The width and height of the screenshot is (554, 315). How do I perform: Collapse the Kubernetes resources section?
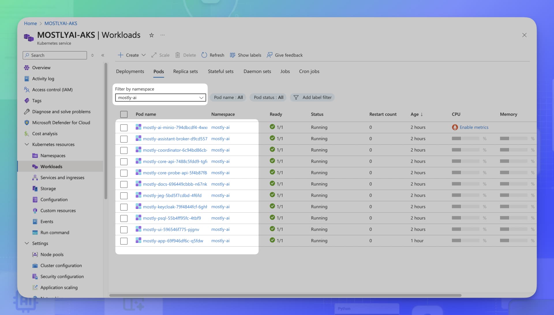(27, 144)
